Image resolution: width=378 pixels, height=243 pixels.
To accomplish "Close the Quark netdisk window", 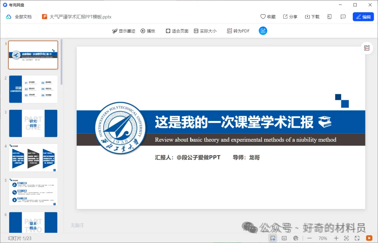I will [x=370, y=5].
